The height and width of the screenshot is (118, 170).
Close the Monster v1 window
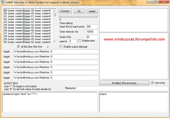click(x=164, y=1)
